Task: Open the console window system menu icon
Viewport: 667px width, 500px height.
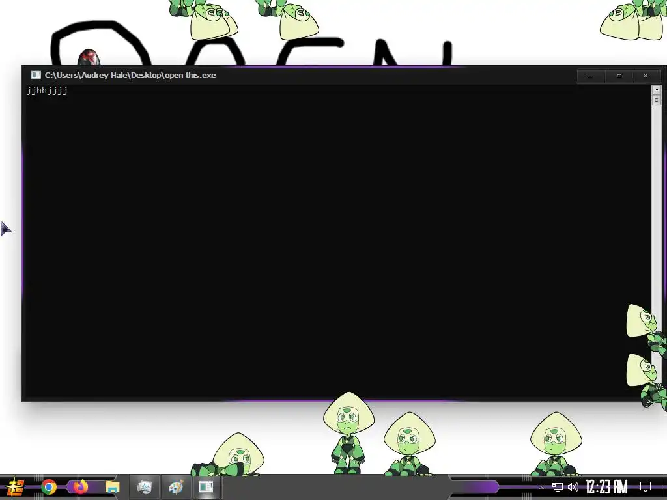Action: pos(36,76)
